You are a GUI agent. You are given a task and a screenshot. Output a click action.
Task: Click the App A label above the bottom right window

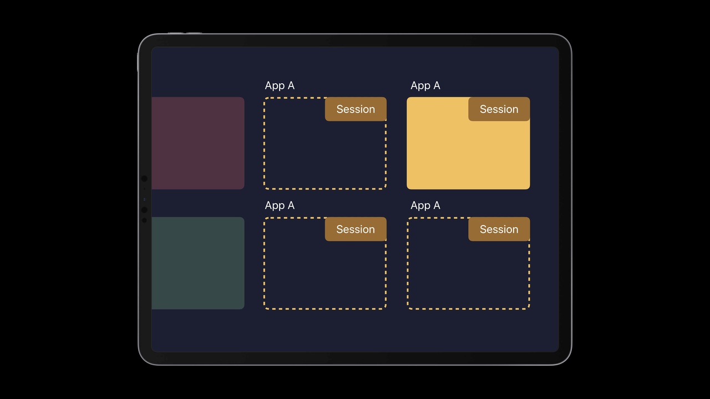(425, 206)
